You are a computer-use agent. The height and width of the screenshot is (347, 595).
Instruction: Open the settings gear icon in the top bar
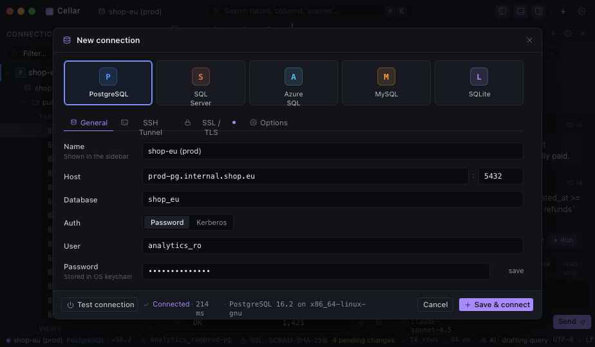coord(581,12)
